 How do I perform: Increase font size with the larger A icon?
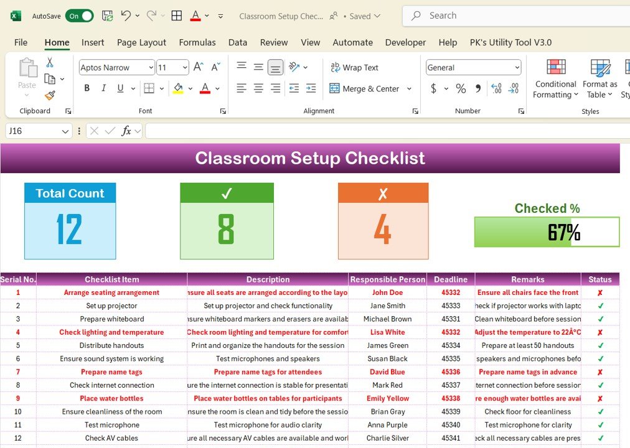click(199, 67)
